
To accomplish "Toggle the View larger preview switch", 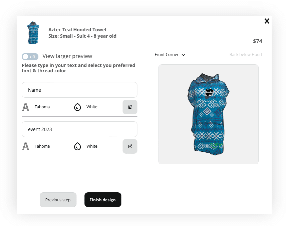I will point(30,57).
